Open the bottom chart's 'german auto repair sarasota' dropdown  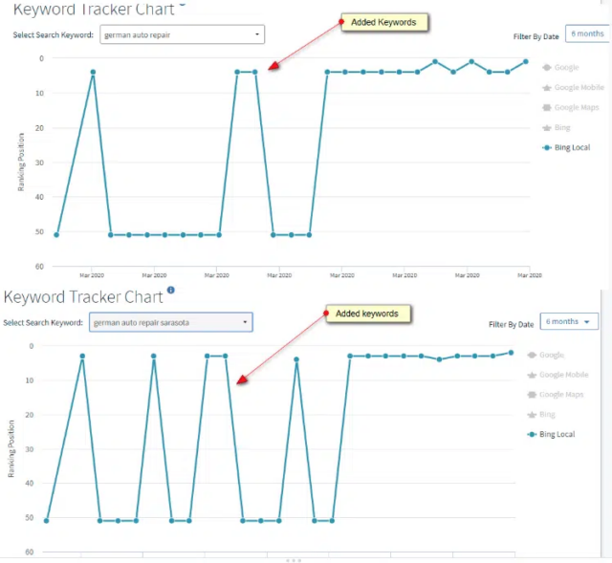171,322
